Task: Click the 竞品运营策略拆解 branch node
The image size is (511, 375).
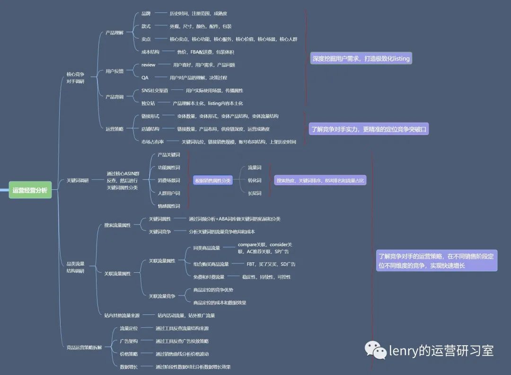Action: 84,348
